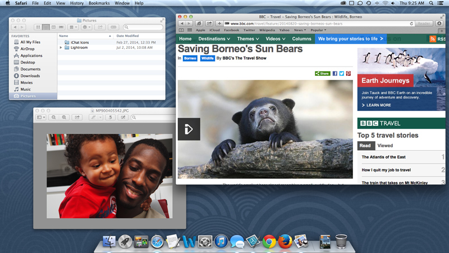
Task: Open Videos dropdown on BBC nav
Action: coord(276,39)
